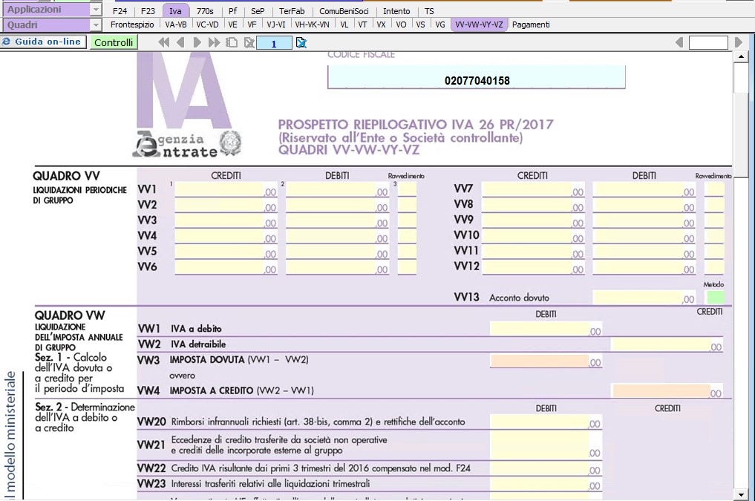Click the VW1 IVA a debito field

click(x=546, y=329)
